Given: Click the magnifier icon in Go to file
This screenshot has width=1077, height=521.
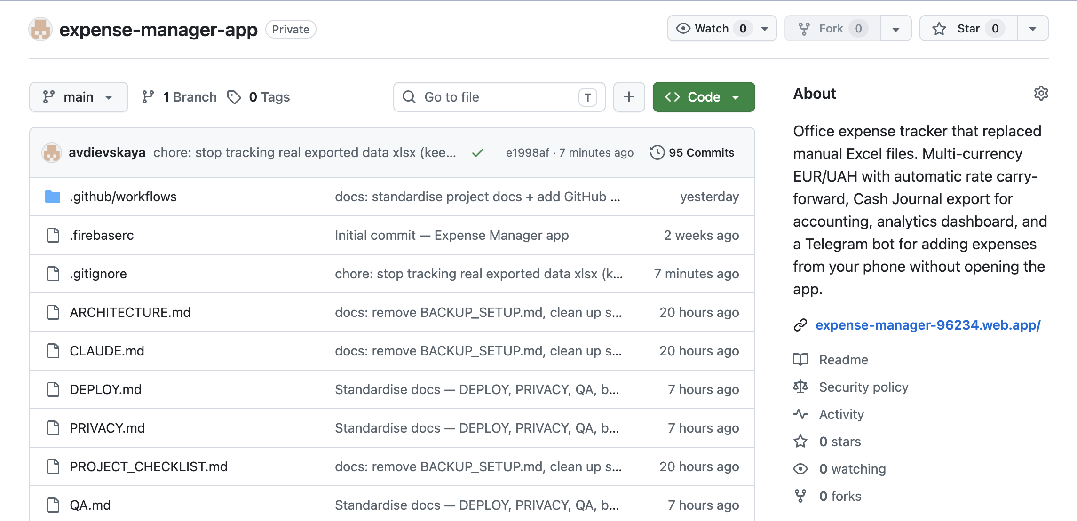Looking at the screenshot, I should [x=409, y=97].
